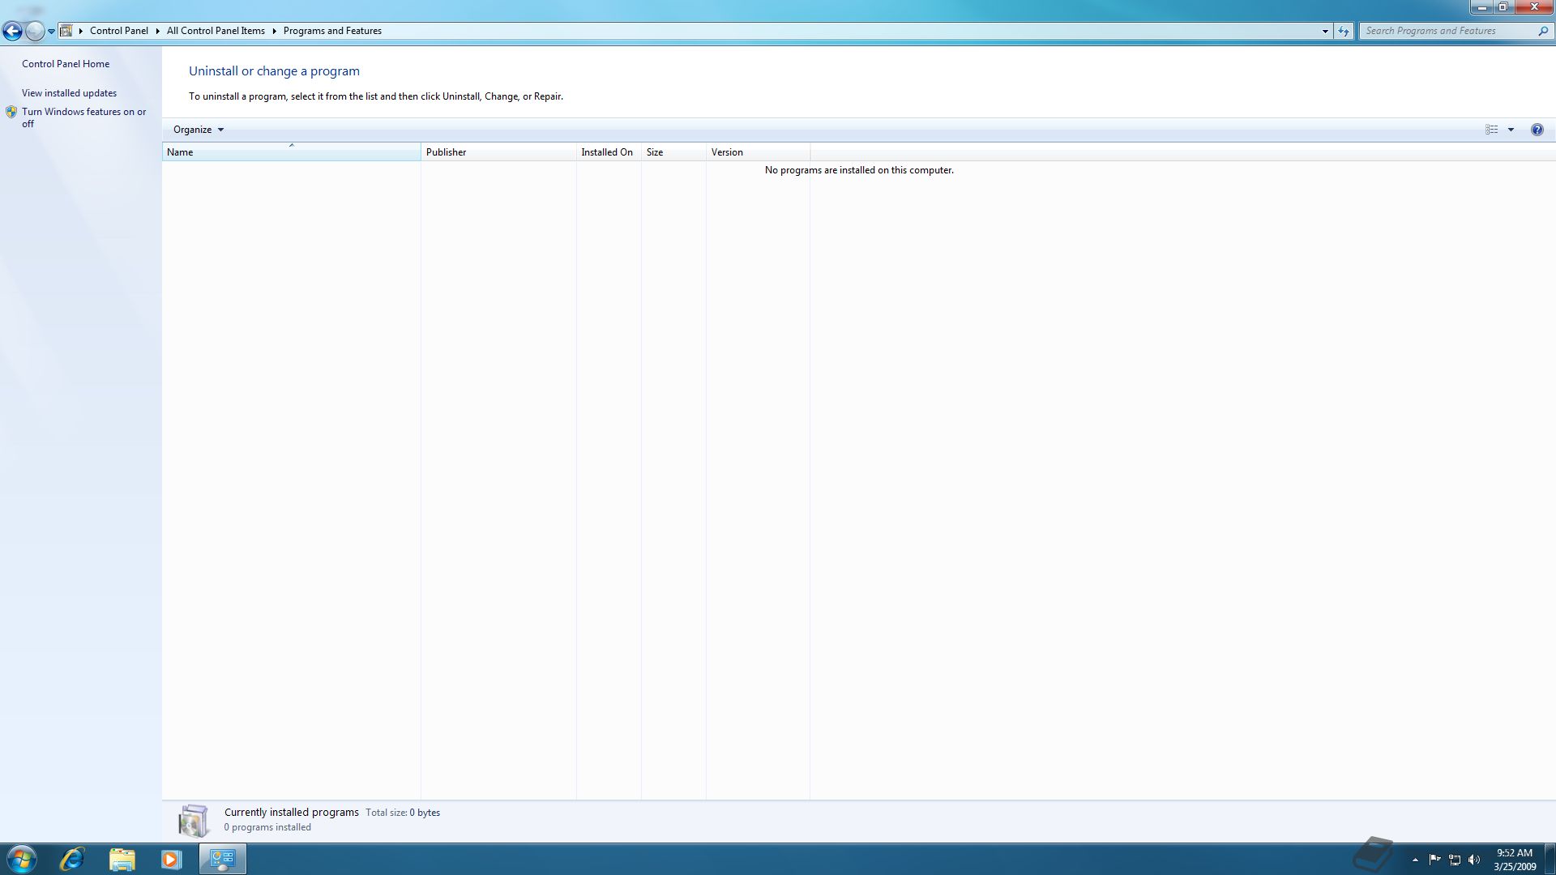
Task: Launch Internet Explorer from taskbar
Action: pos(72,859)
